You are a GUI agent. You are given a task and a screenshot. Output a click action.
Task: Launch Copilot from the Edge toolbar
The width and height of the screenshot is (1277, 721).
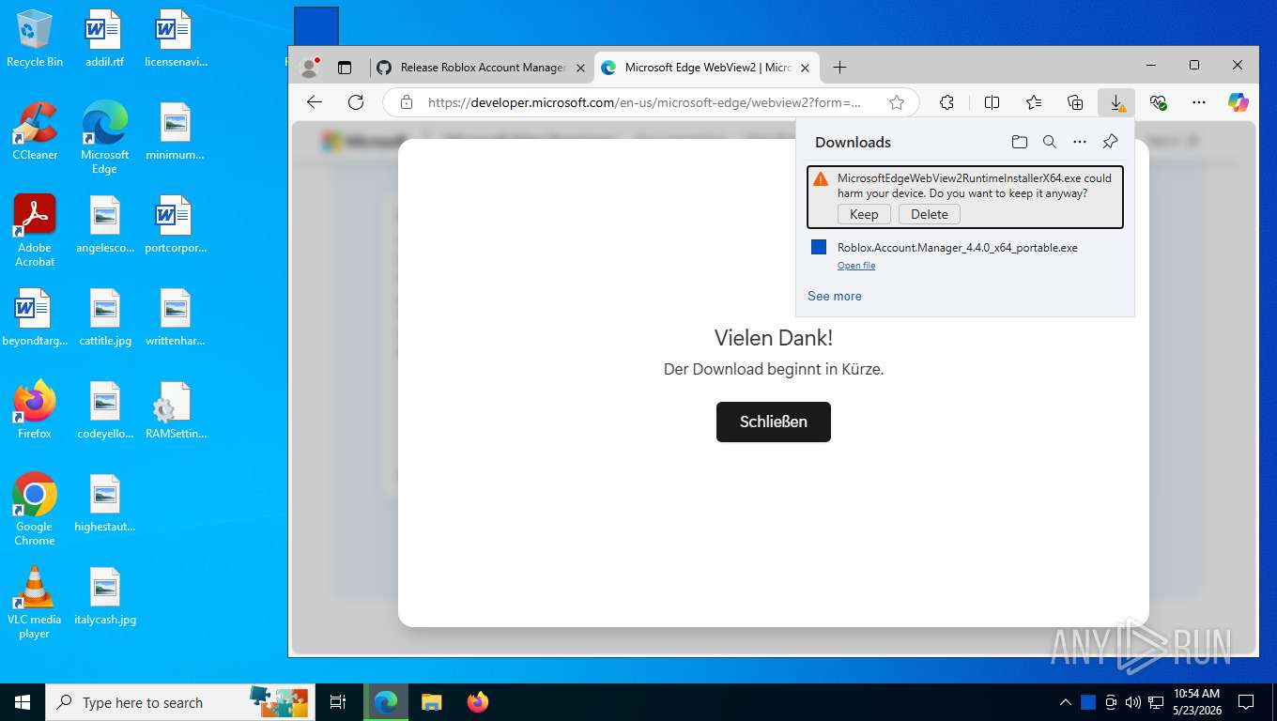1239,102
